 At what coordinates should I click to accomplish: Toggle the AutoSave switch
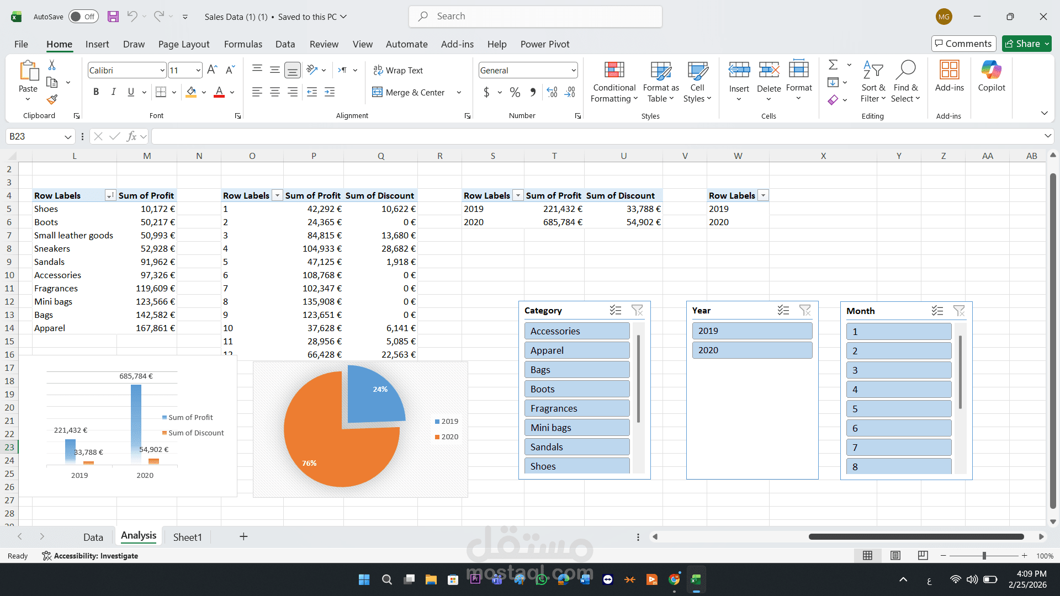pos(83,17)
